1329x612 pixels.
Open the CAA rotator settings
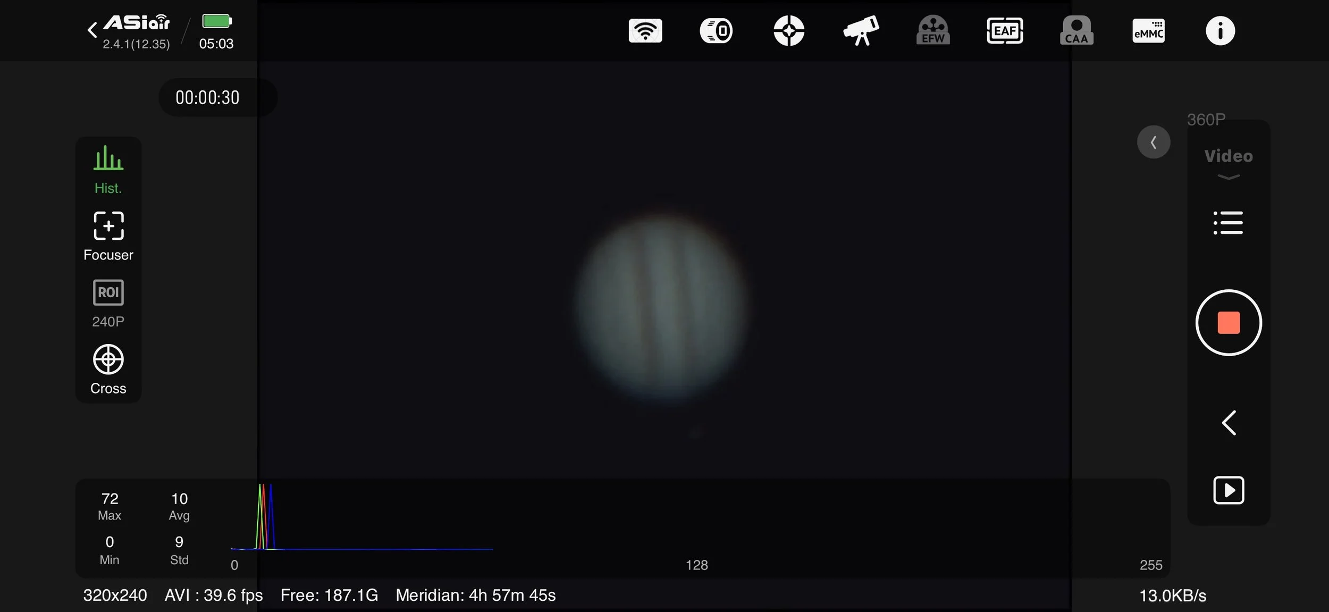point(1076,31)
